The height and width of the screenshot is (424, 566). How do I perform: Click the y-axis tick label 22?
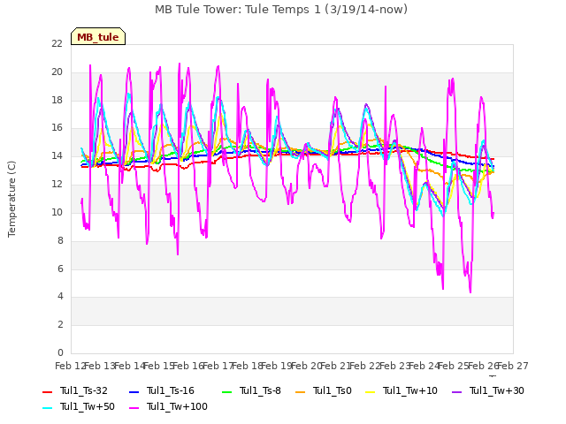coord(57,43)
